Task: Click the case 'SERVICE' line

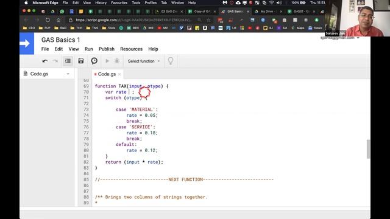Action: tap(135, 127)
